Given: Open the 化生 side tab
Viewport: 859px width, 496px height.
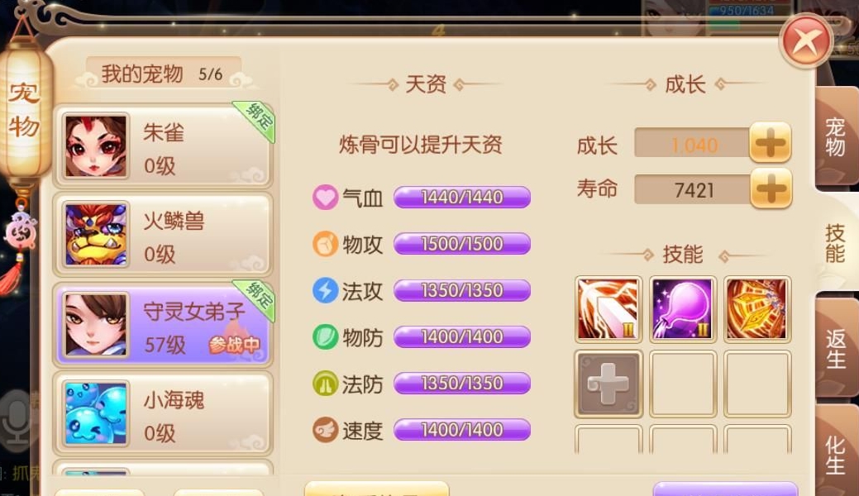Looking at the screenshot, I should pyautogui.click(x=836, y=452).
